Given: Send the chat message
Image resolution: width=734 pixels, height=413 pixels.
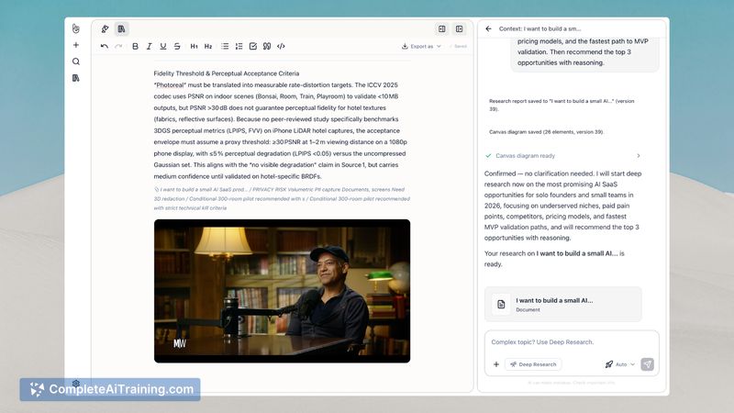Looking at the screenshot, I should (x=648, y=364).
